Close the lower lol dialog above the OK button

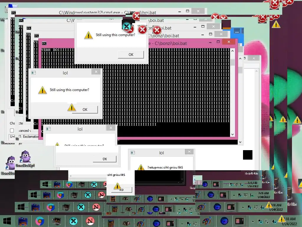point(111,128)
